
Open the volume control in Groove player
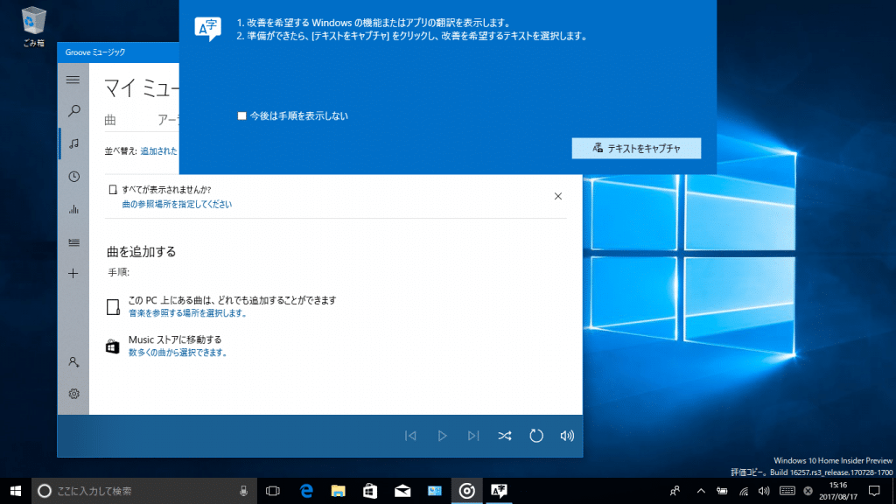tap(567, 436)
